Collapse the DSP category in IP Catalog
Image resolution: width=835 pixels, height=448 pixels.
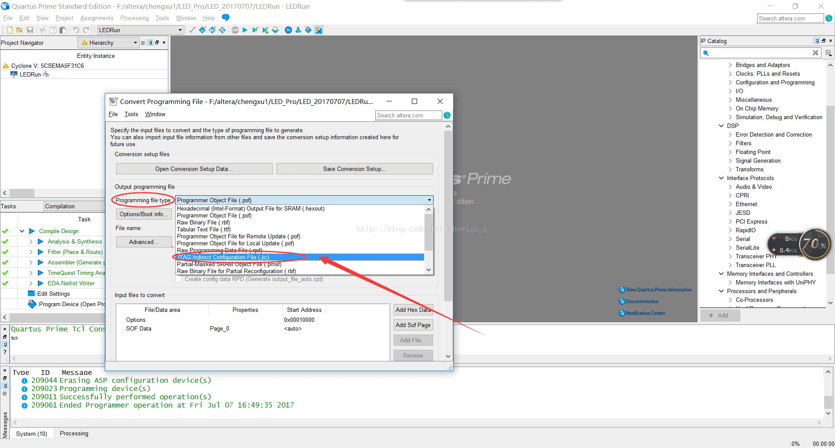tap(721, 126)
